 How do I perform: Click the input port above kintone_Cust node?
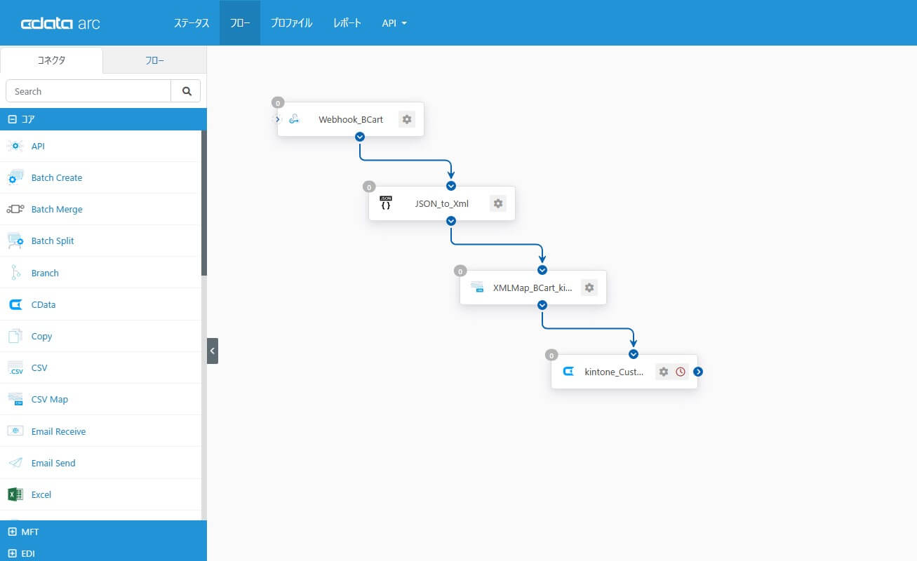[634, 354]
